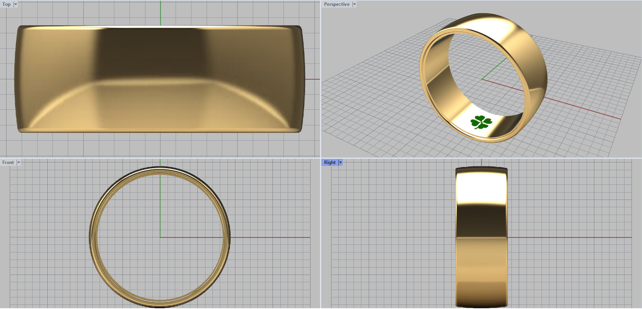Click the red axis line in Front view
This screenshot has height=309, width=642.
tap(273, 237)
